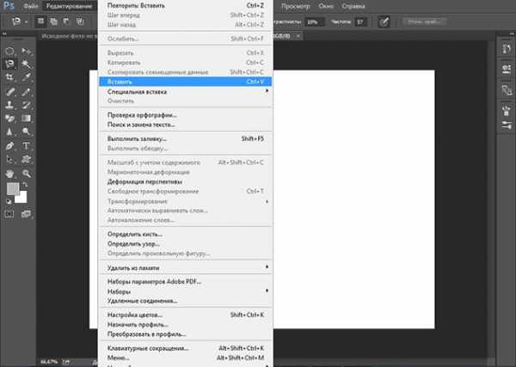Select the Hand tool
The height and width of the screenshot is (367, 516).
coord(9,174)
